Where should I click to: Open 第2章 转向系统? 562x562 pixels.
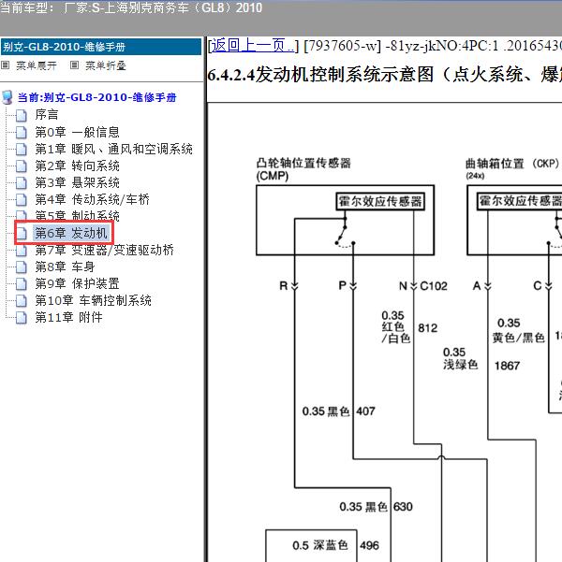[x=77, y=166]
